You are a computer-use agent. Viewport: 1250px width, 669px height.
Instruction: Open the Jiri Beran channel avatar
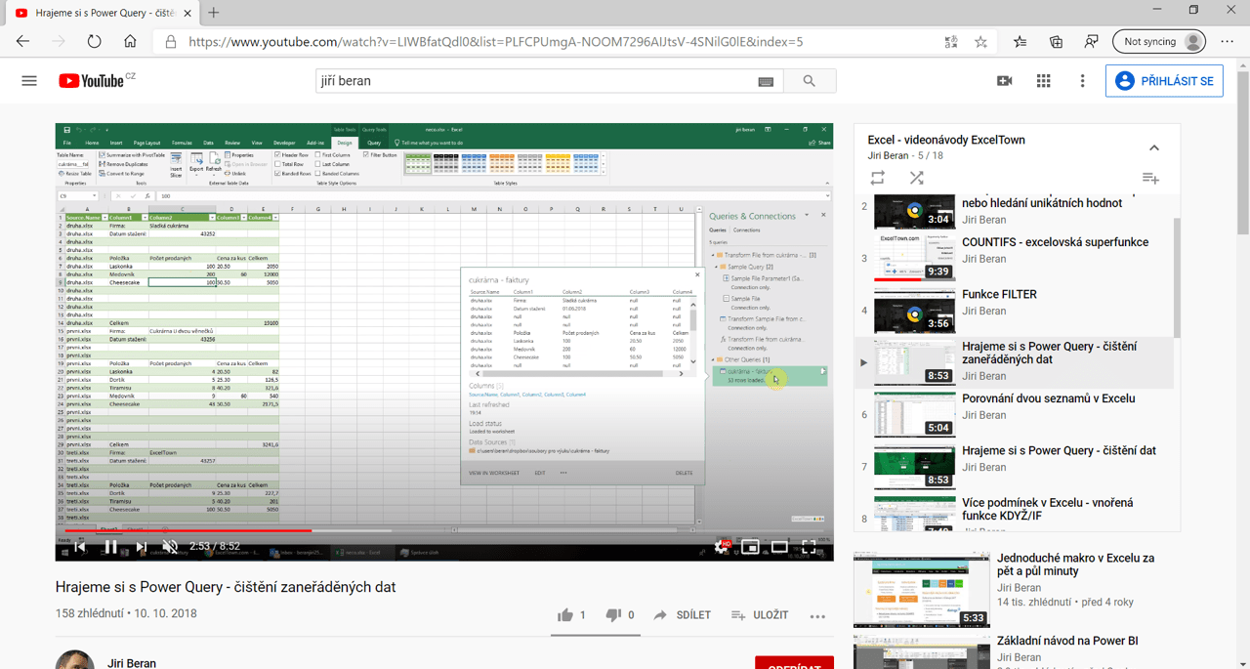(x=74, y=659)
